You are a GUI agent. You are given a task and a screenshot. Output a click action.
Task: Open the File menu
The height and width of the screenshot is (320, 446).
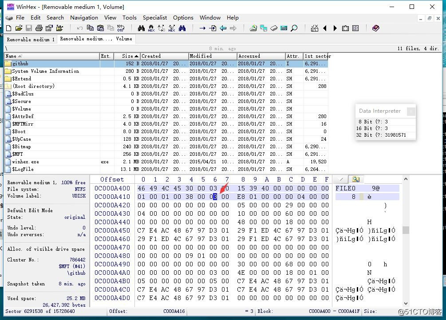tap(20, 18)
